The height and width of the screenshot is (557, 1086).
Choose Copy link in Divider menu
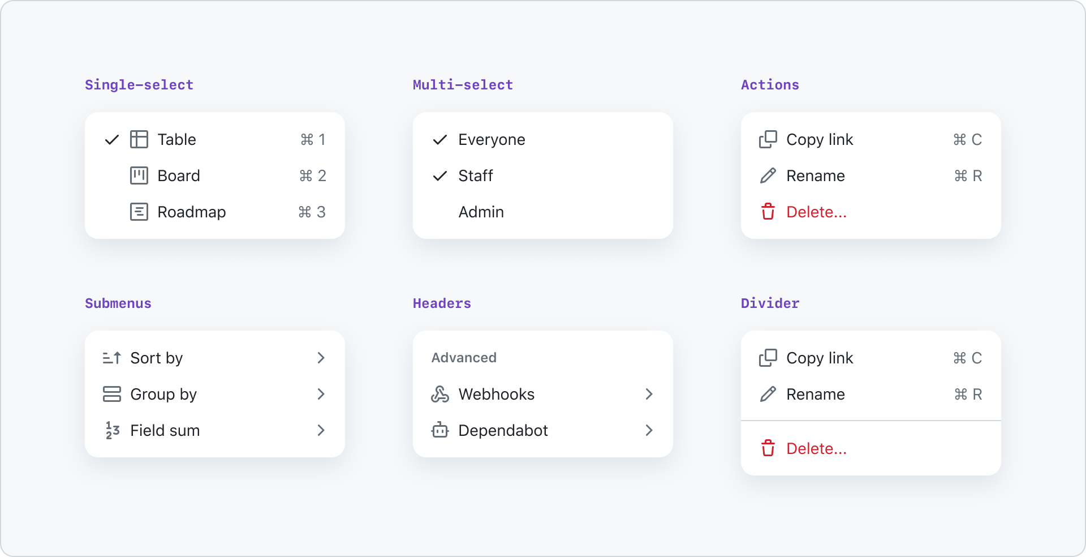(x=871, y=358)
